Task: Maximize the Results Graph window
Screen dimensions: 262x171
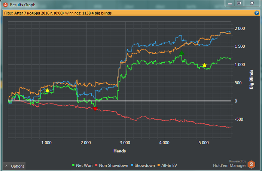Action: click(x=239, y=3)
